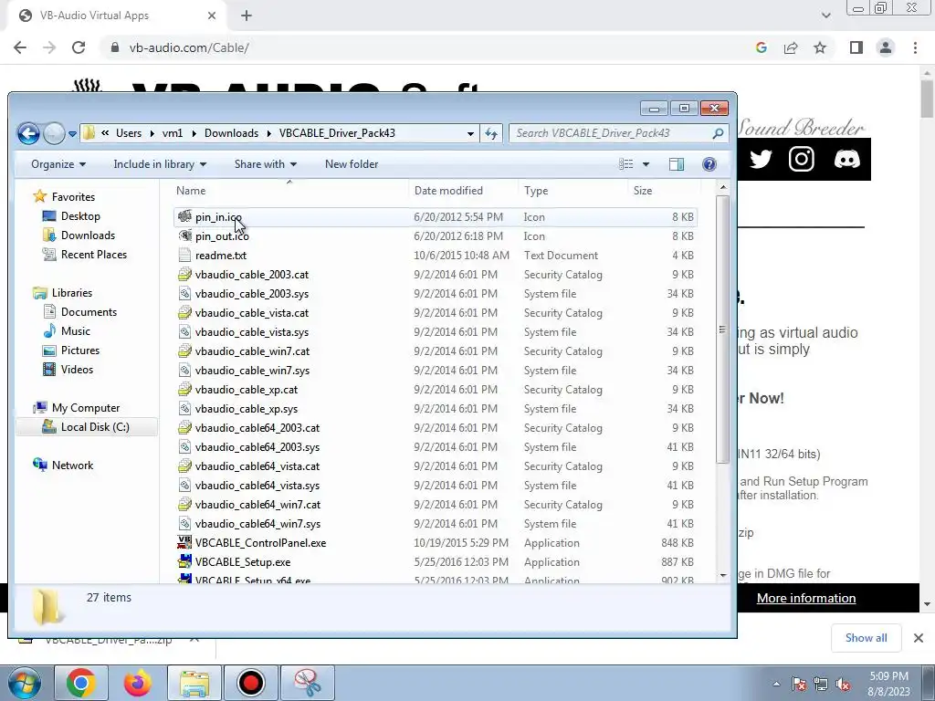The height and width of the screenshot is (701, 935).
Task: Open Firefox from the taskbar
Action: pos(138,683)
